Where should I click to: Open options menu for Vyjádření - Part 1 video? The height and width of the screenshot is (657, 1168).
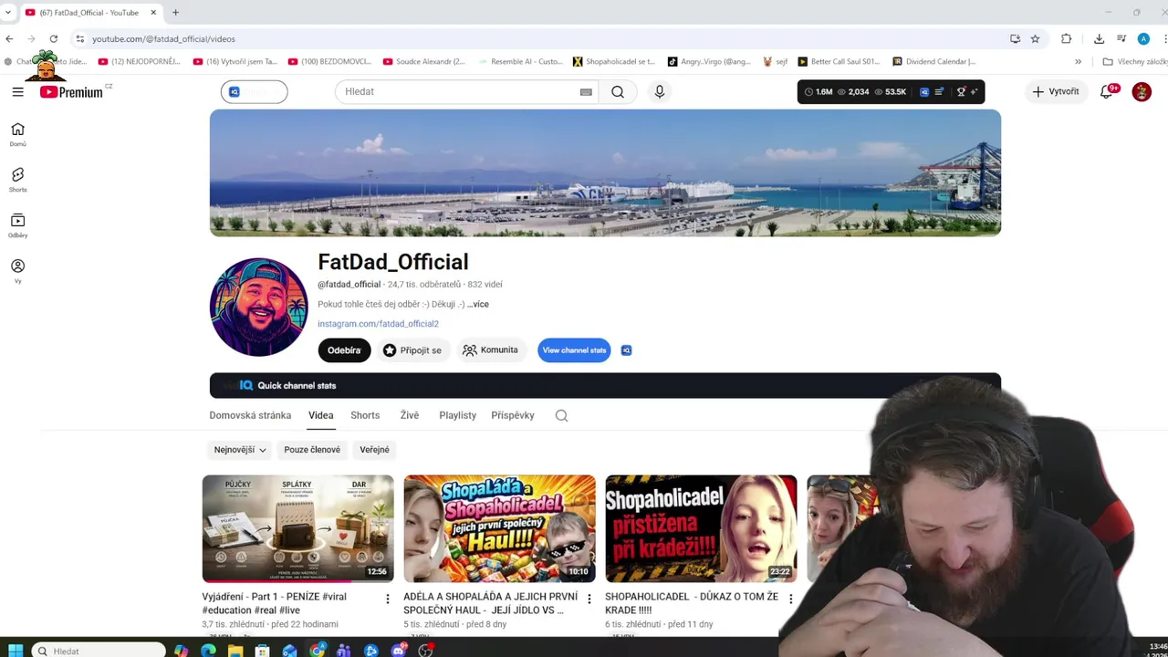pos(387,599)
